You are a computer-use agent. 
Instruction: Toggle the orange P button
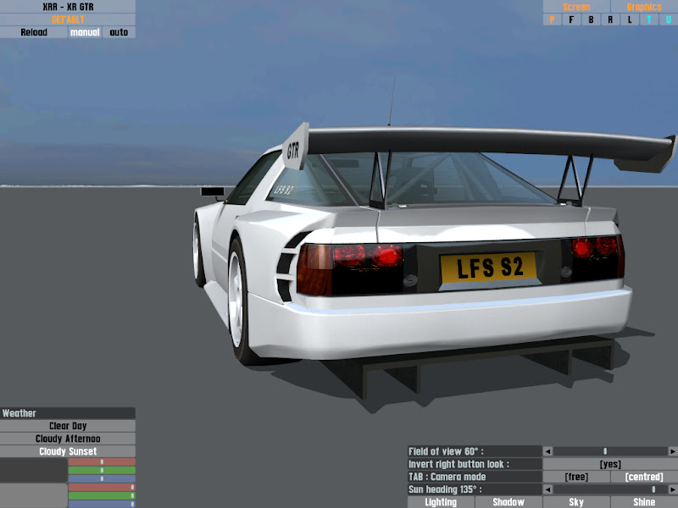[553, 19]
